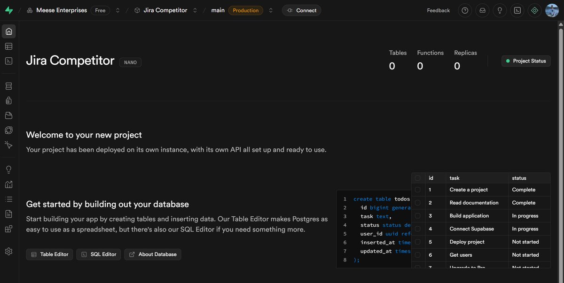This screenshot has width=564, height=283.
Task: Click the Jira Competitor breadcrumb link
Action: click(x=165, y=10)
